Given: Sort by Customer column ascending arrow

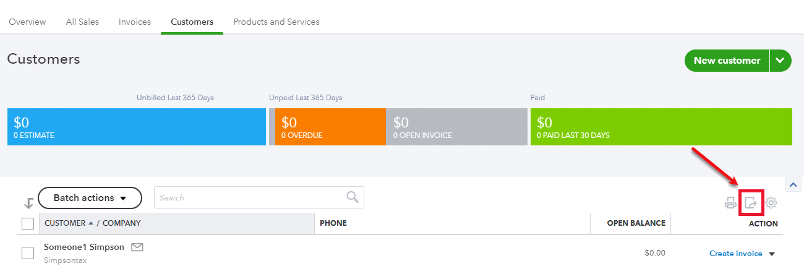Looking at the screenshot, I should coord(92,223).
